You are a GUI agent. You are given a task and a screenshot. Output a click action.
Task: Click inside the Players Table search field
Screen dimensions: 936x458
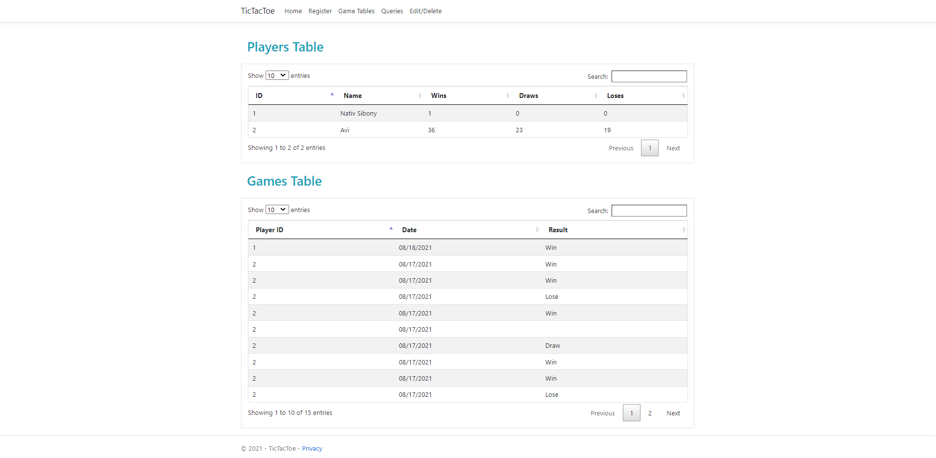649,76
